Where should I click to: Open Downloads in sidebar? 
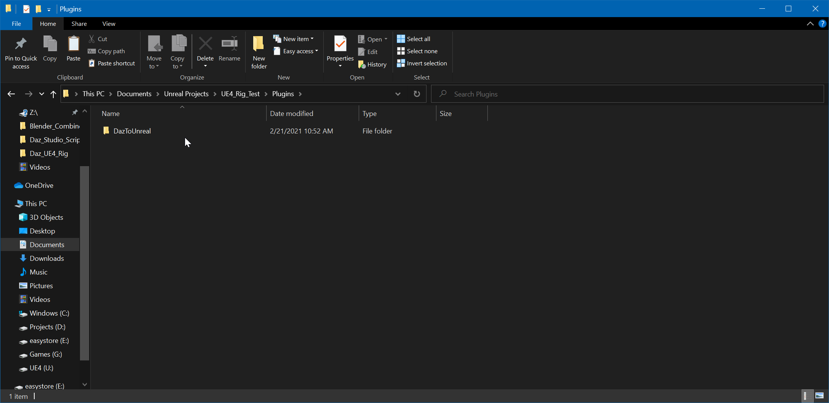click(x=42, y=258)
